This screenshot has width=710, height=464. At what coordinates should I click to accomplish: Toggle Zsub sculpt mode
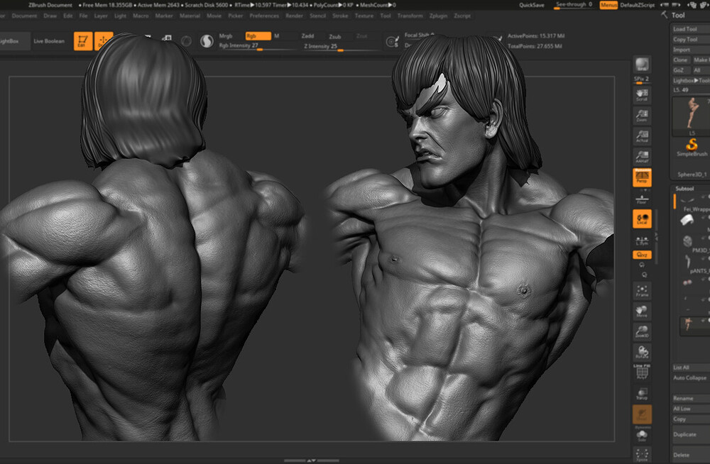click(335, 36)
